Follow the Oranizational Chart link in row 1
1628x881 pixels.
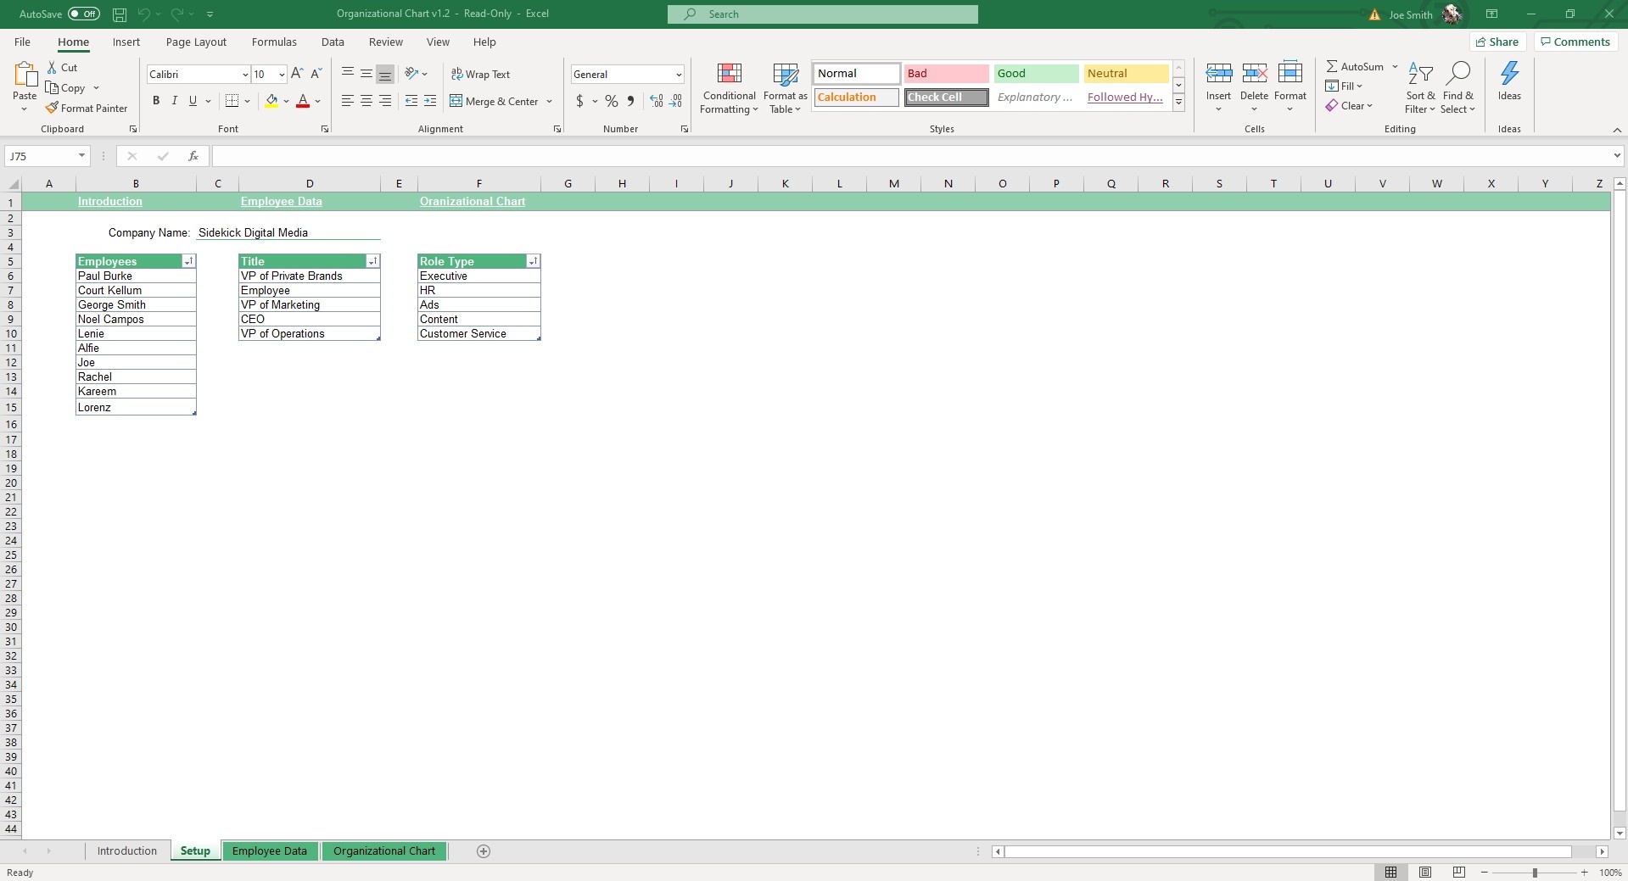click(x=473, y=202)
